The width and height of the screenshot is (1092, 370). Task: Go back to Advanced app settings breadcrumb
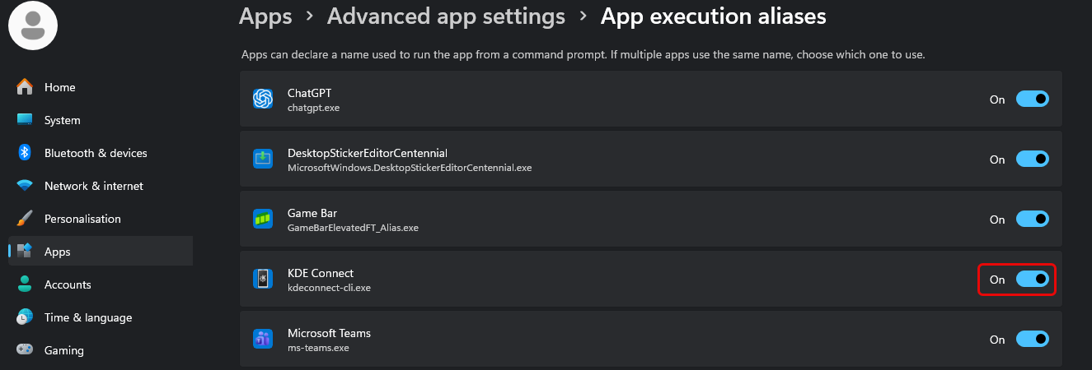[x=446, y=16]
